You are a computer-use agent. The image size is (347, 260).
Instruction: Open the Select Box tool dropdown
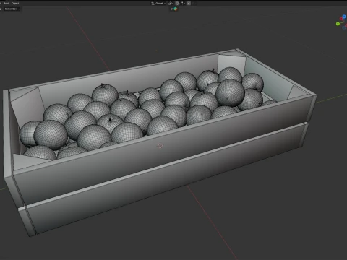point(12,9)
